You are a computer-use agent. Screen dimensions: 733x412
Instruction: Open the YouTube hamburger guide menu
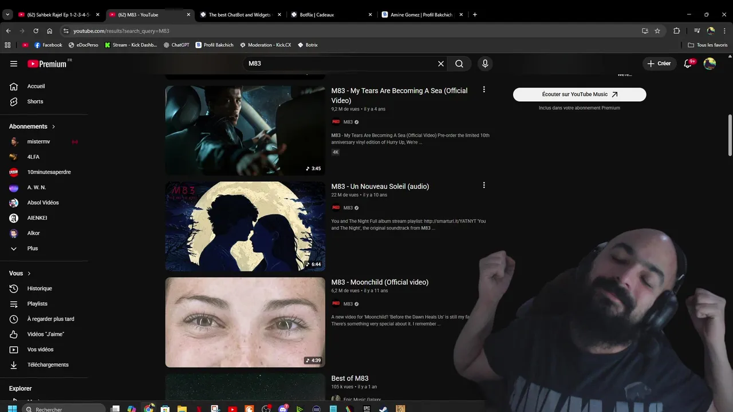click(x=14, y=64)
